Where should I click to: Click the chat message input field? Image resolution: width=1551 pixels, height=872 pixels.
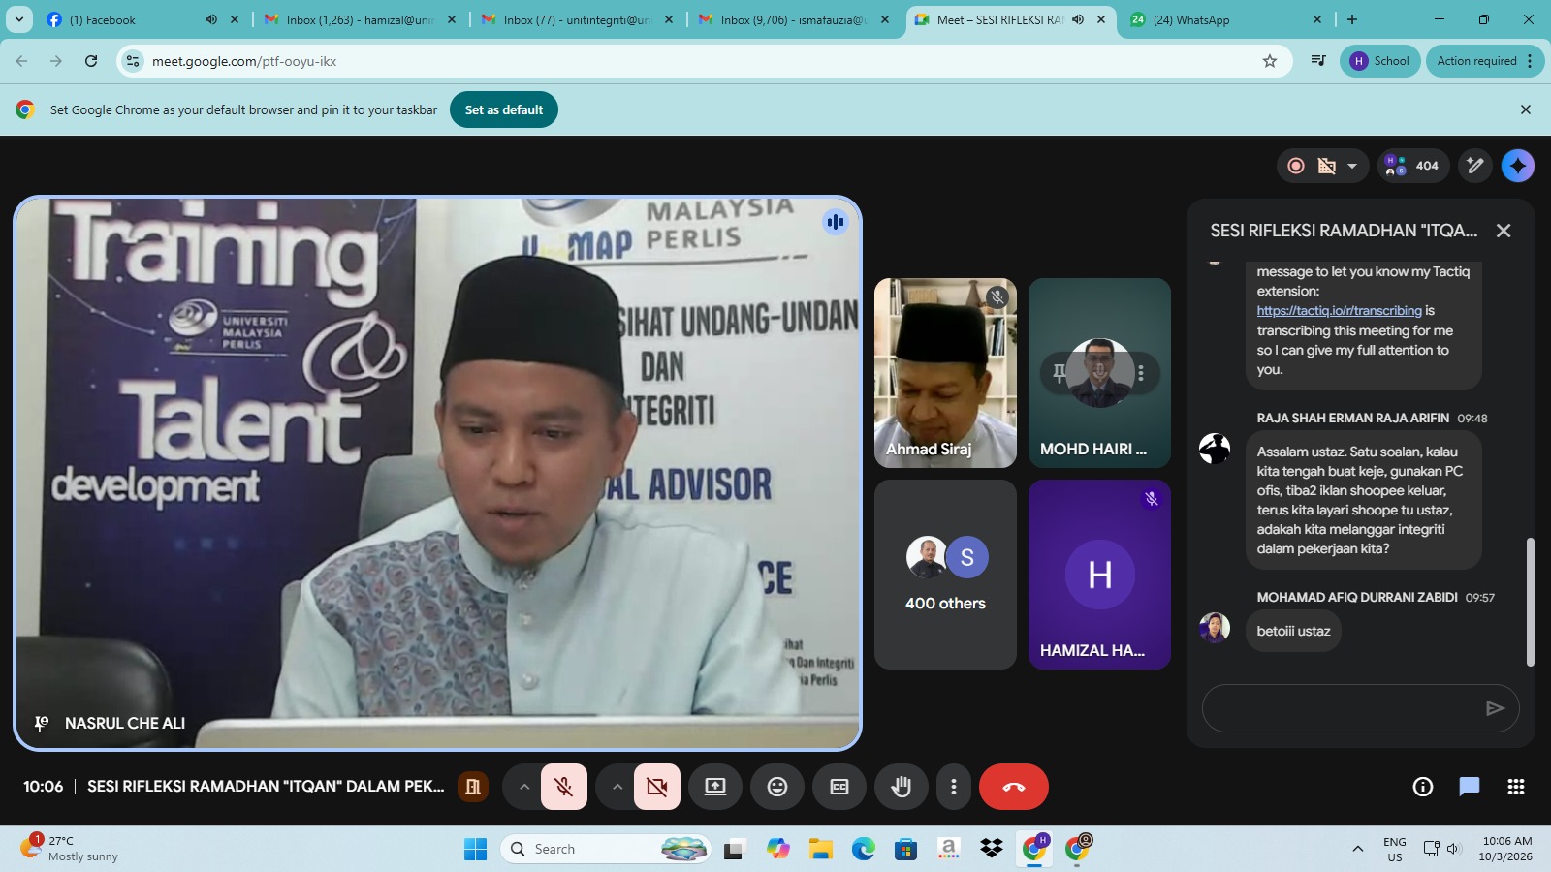[1343, 708]
